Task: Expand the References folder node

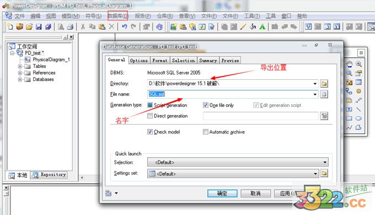Action: 20,73
